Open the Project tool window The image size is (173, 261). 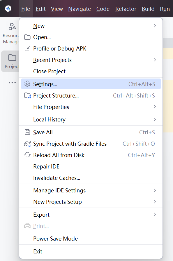click(11, 61)
